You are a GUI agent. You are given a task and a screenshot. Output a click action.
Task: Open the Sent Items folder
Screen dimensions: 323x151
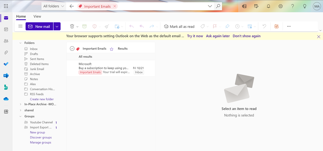[37, 59]
